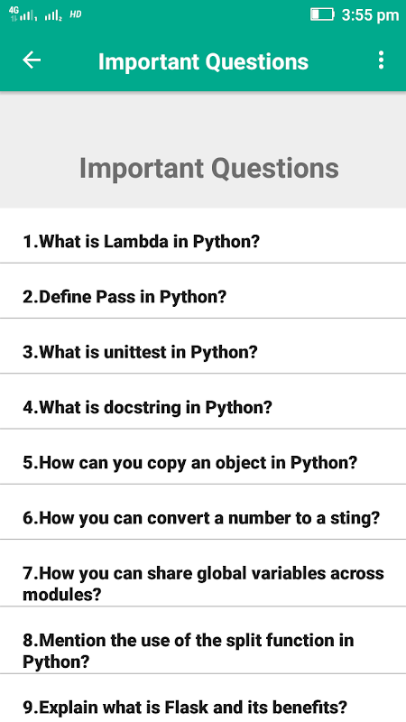Open the three-dot overflow menu

click(x=381, y=60)
